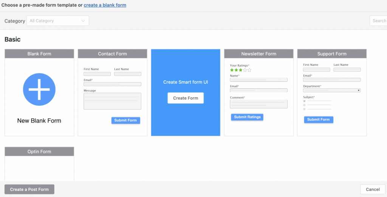Click the Comment textarea in Newsletter preview

(x=259, y=104)
